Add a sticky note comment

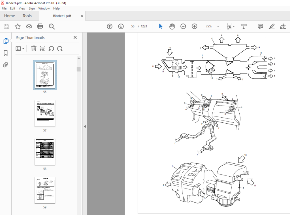pyautogui.click(x=260, y=26)
